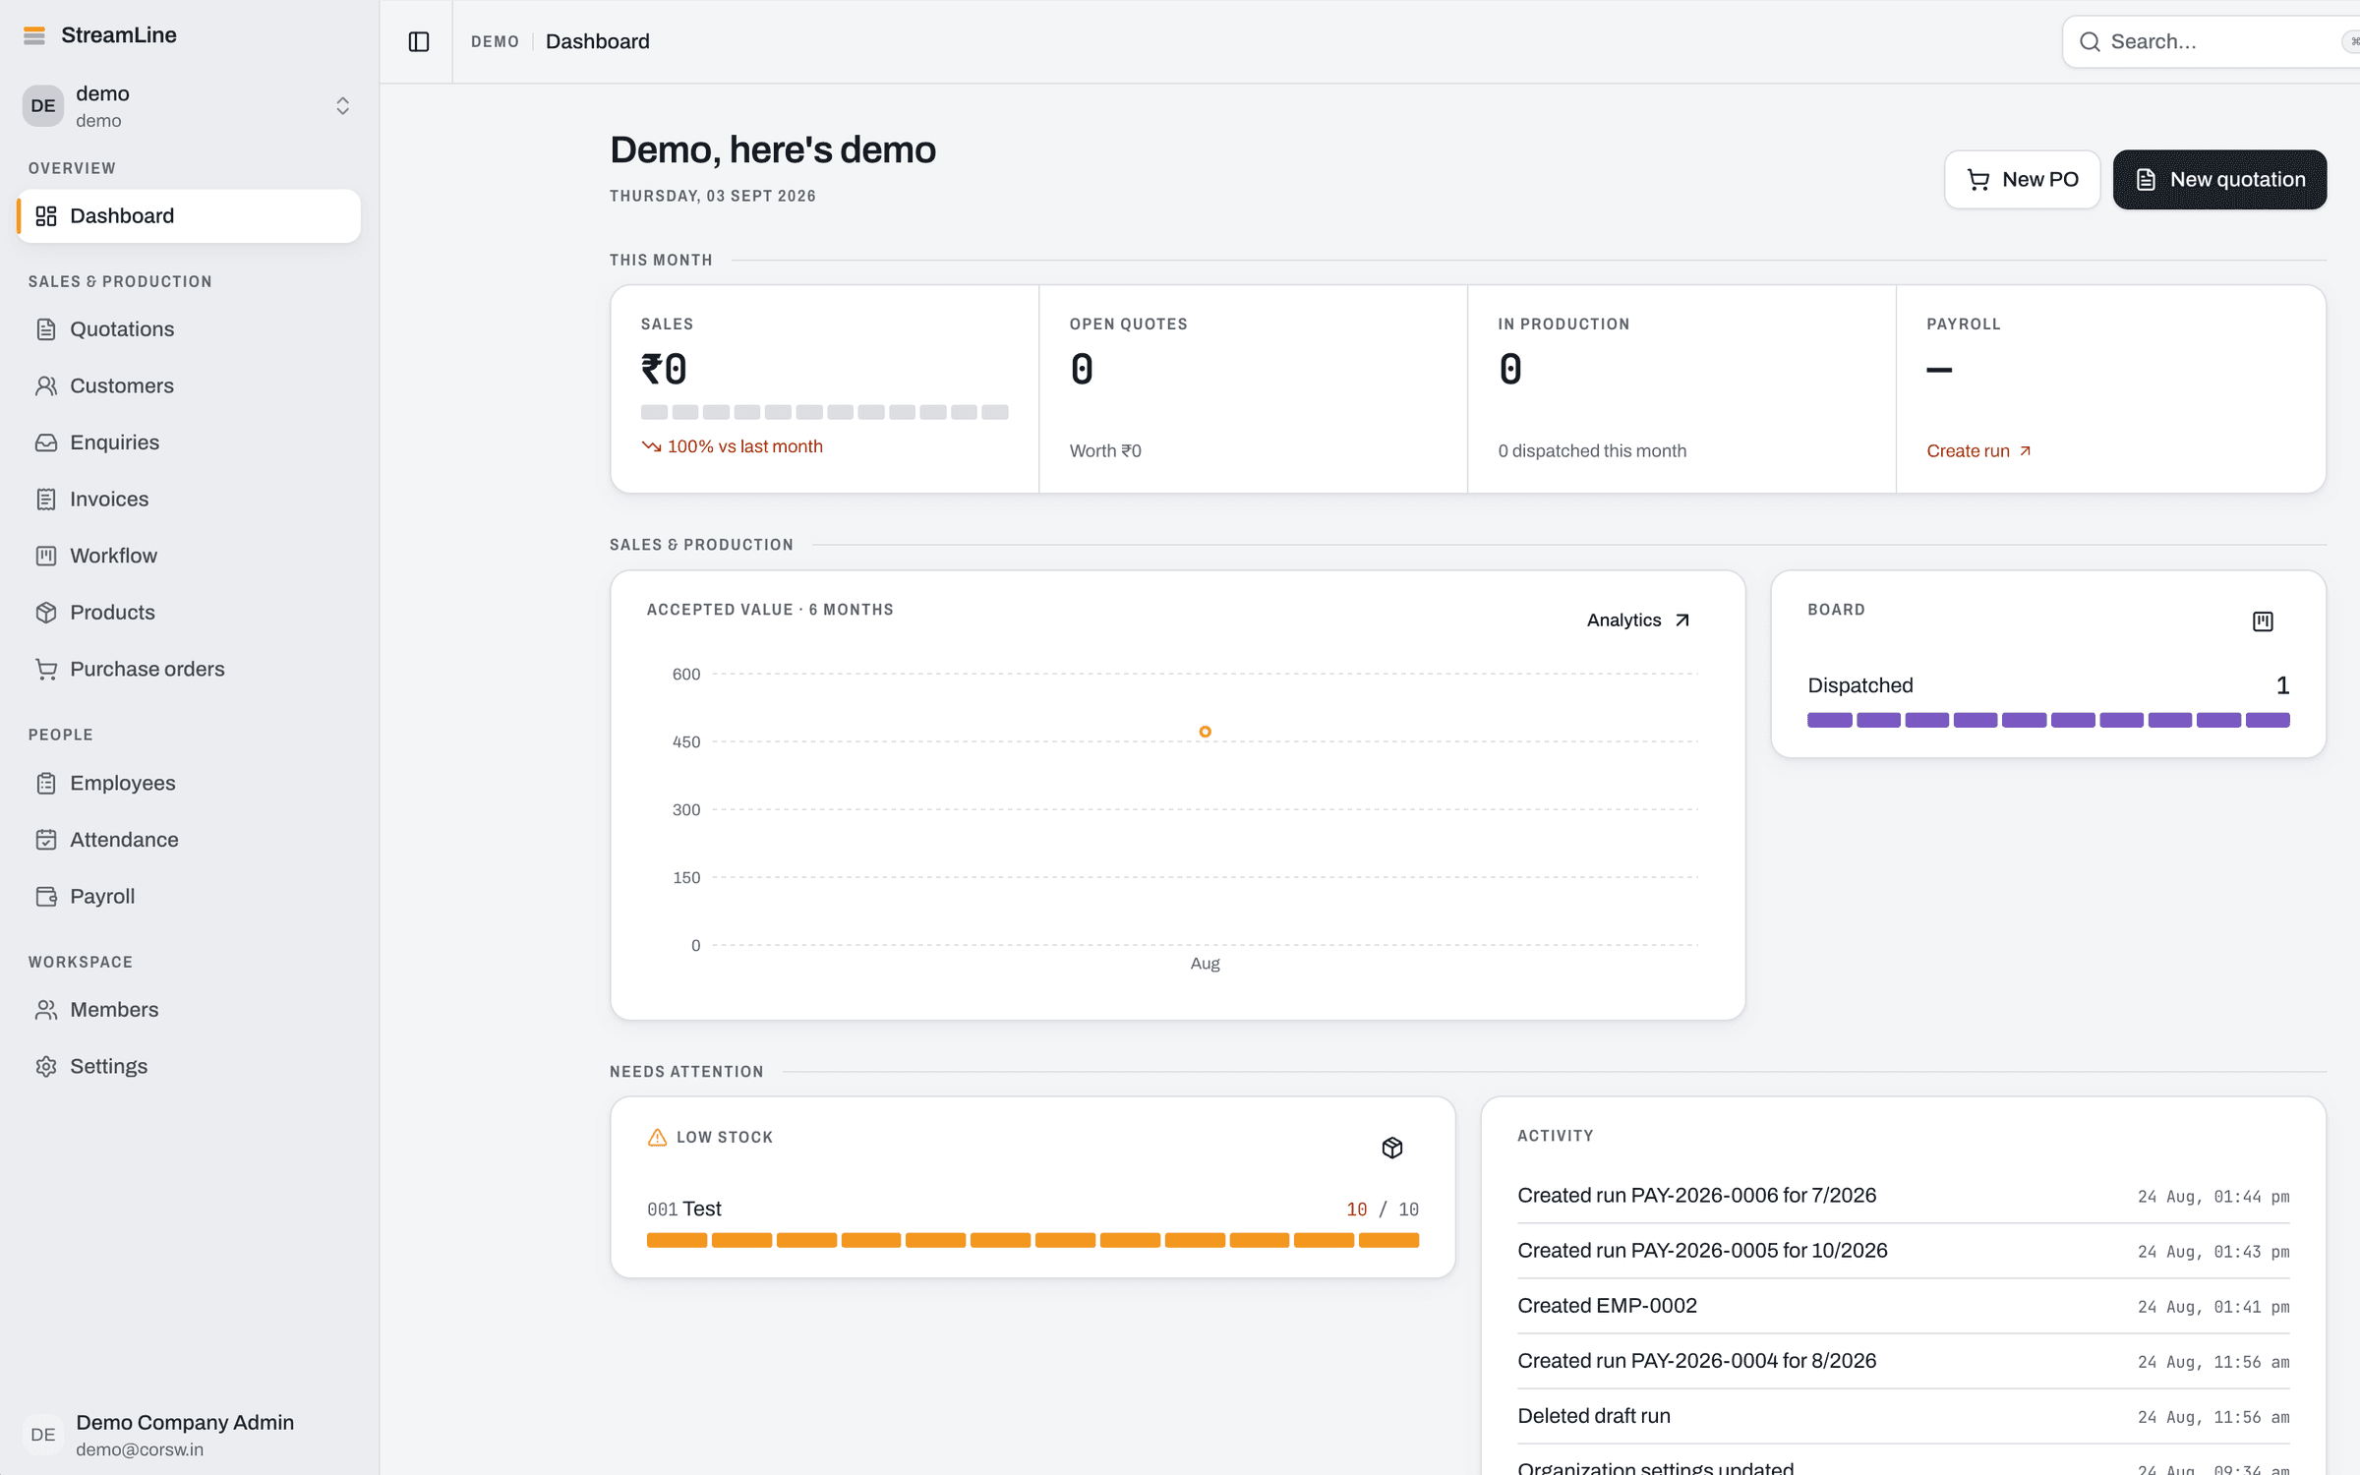The image size is (2360, 1475).
Task: Click the Products box icon in sidebar
Action: 46,613
